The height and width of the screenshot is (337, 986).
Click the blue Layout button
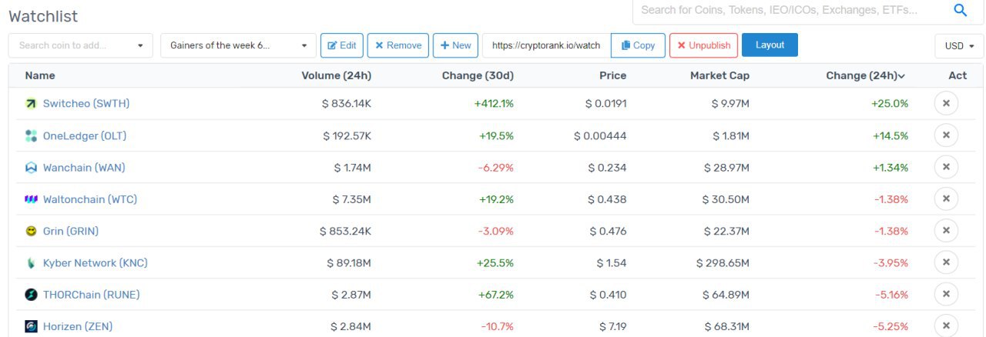[770, 45]
